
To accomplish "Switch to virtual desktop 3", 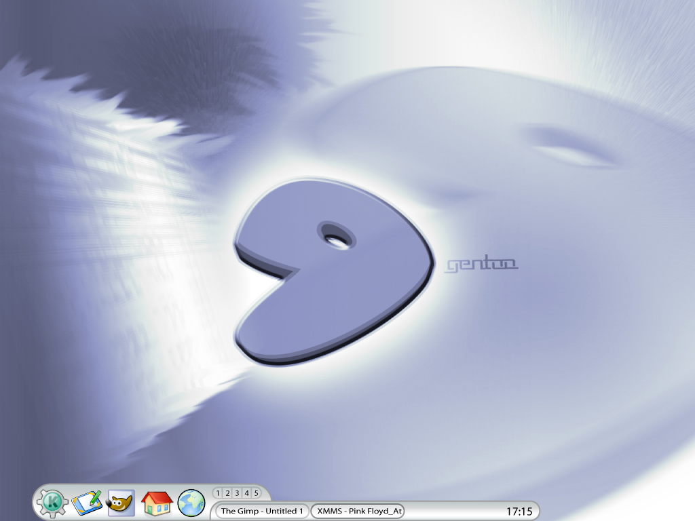I will [x=237, y=493].
